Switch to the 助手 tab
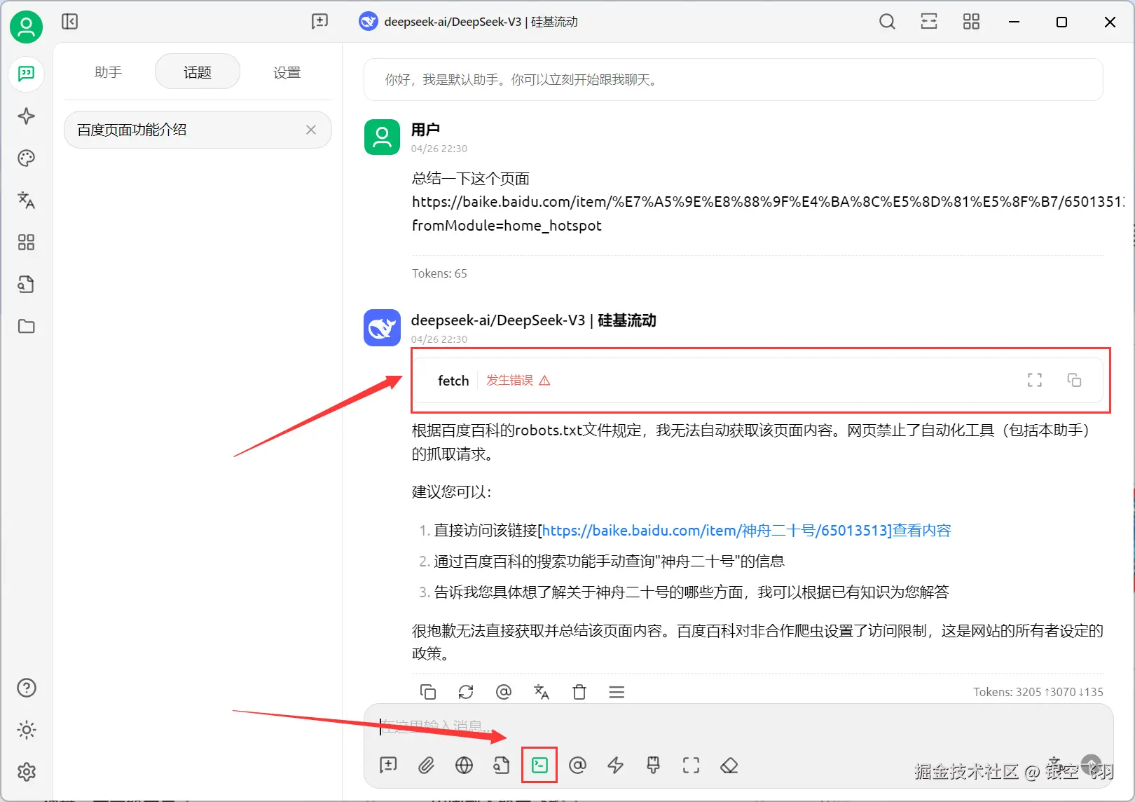 109,72
